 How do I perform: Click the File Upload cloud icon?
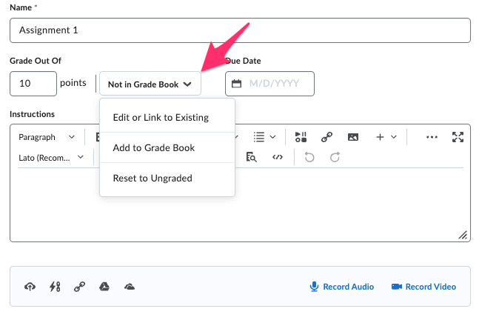[30, 287]
